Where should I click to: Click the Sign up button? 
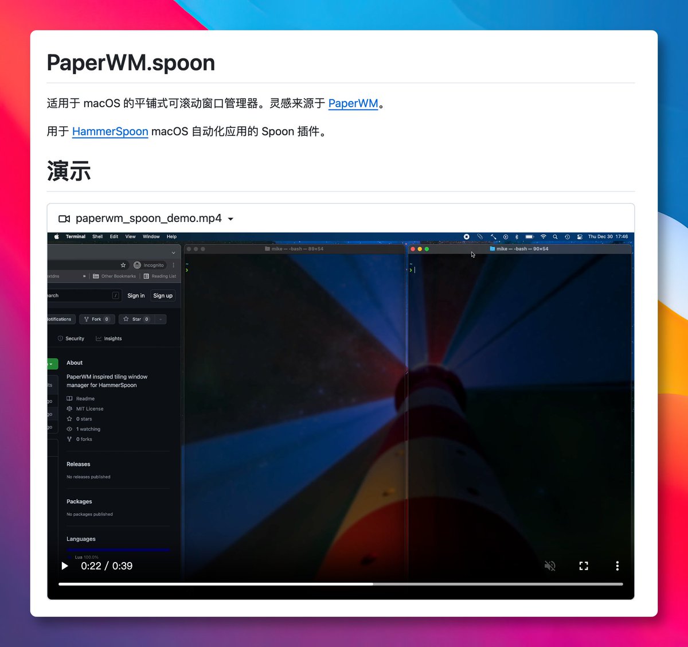pos(163,295)
